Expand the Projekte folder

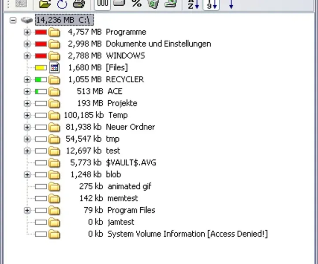coord(27,103)
